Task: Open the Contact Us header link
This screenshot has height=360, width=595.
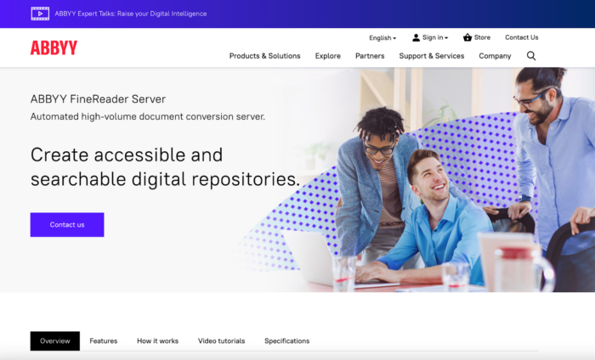Action: 521,37
